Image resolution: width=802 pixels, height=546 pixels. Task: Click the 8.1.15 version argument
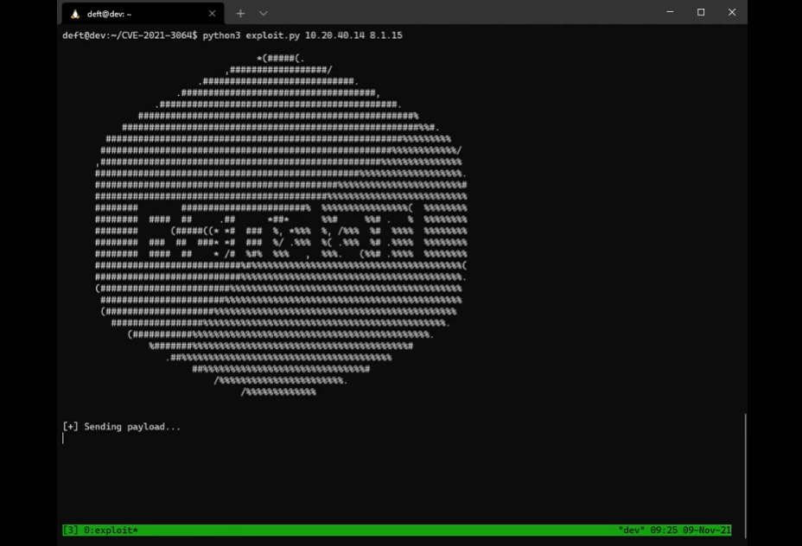386,35
